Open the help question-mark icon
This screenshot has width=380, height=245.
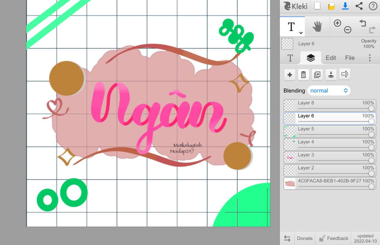tap(373, 6)
